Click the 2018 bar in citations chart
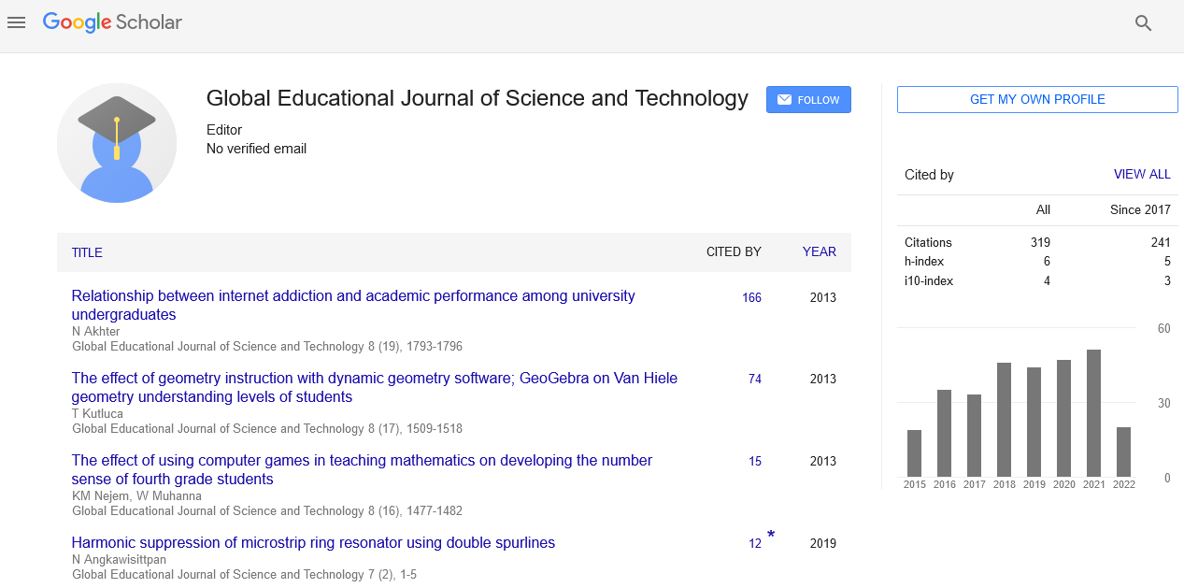The image size is (1184, 588). coord(1004,420)
